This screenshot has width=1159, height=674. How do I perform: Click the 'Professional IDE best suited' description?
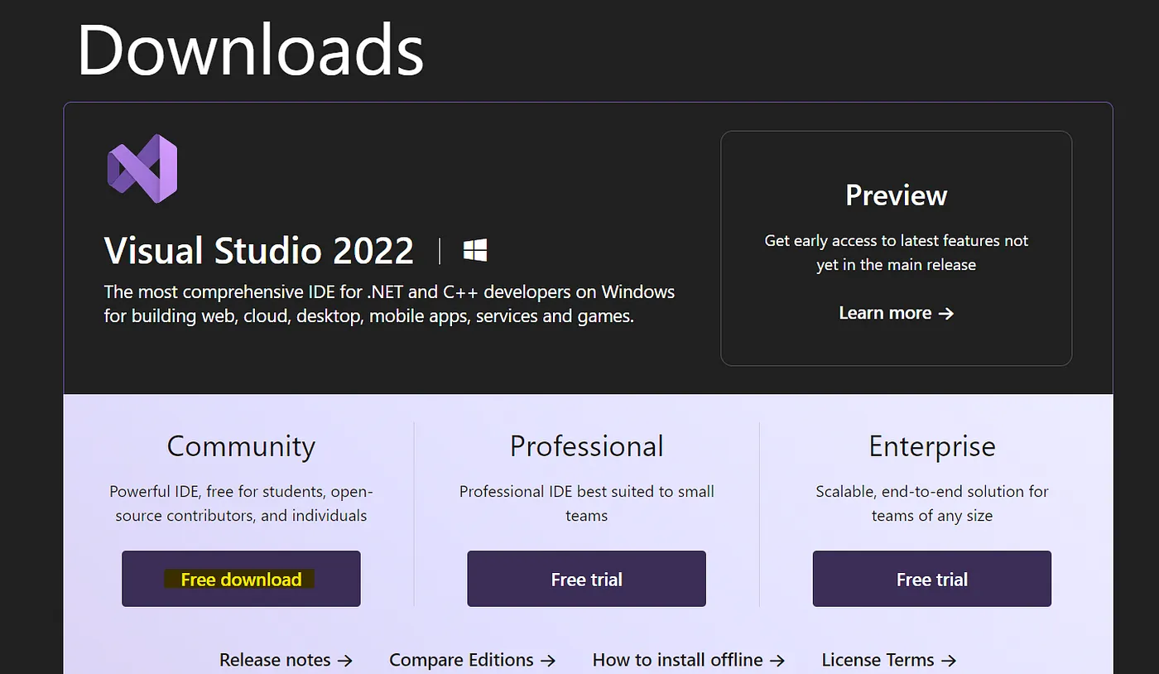click(586, 503)
